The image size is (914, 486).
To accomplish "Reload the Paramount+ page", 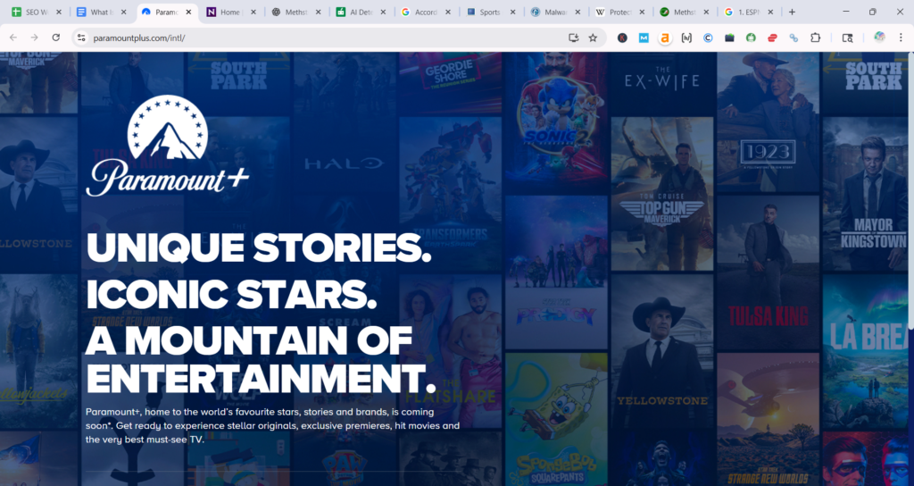I will pos(56,38).
